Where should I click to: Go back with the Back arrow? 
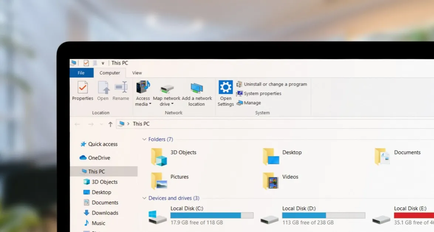tap(77, 124)
